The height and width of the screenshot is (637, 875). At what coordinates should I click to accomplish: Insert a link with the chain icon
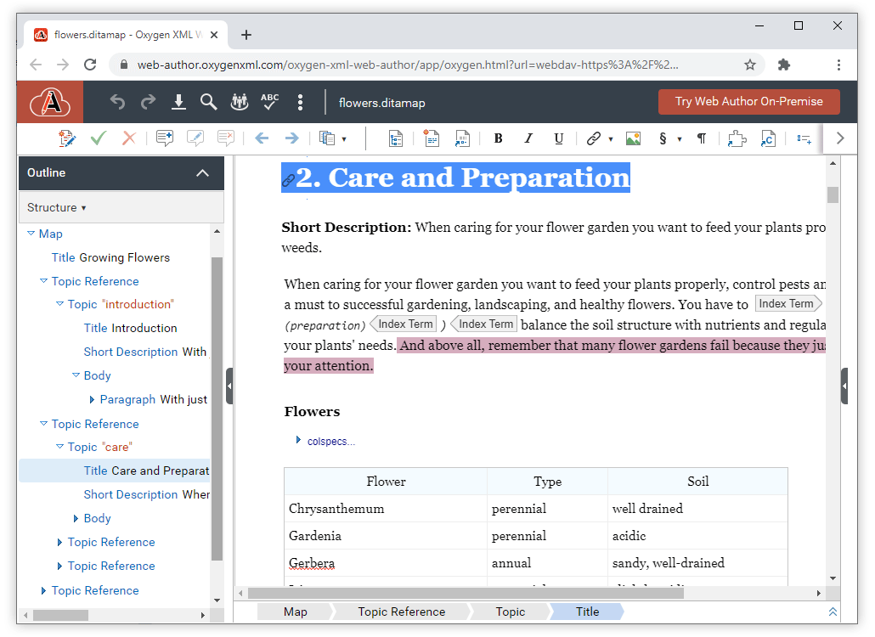(x=594, y=138)
